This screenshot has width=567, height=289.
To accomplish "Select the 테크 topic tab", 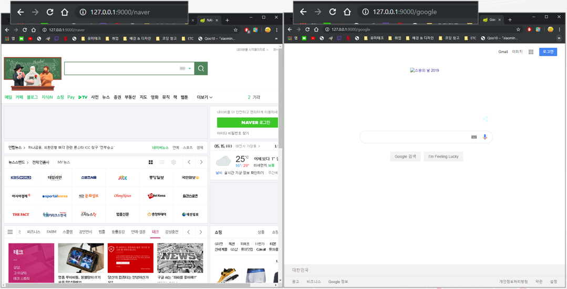I will click(x=155, y=232).
